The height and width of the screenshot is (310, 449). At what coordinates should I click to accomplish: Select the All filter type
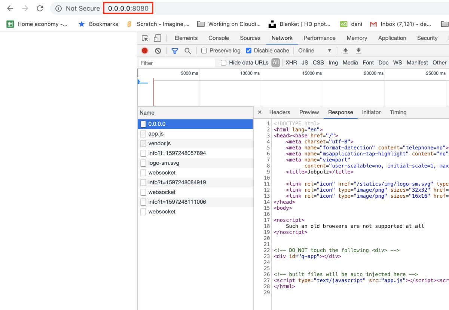(x=276, y=63)
